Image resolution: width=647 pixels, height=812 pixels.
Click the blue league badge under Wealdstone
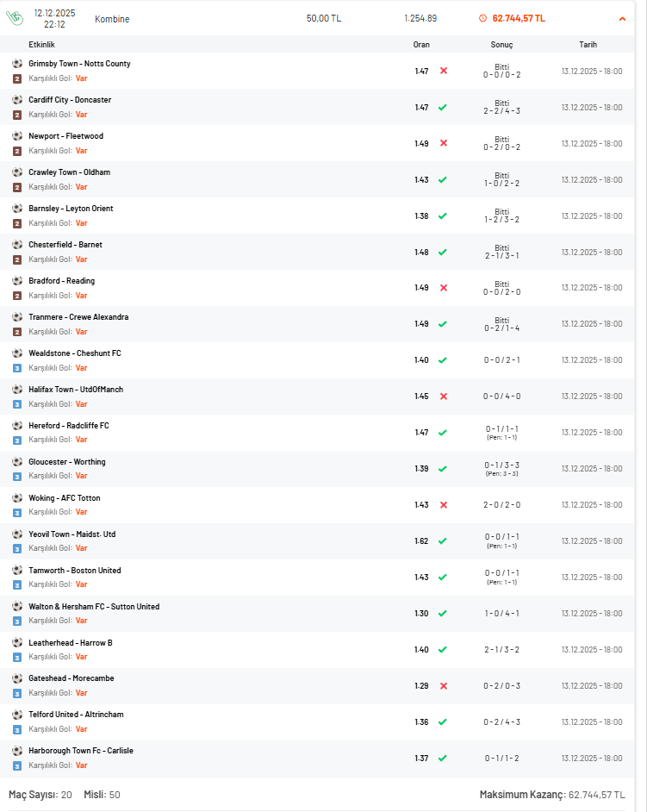click(17, 368)
